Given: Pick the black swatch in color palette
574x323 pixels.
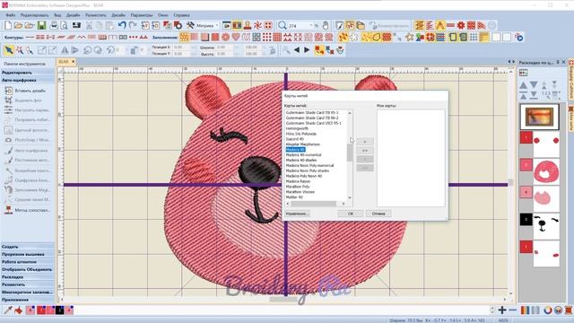Looking at the screenshot, I should pos(59,310).
